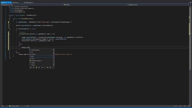Toggle the keywords IntelliSense filter icon
192x108 pixels.
pos(50,67)
